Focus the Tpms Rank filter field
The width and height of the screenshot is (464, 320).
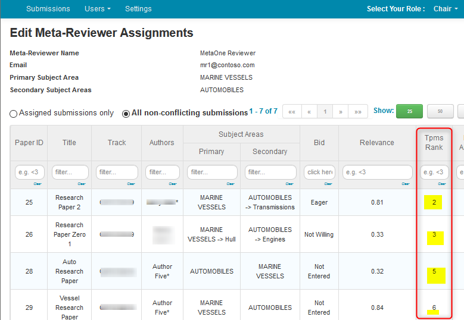[434, 172]
